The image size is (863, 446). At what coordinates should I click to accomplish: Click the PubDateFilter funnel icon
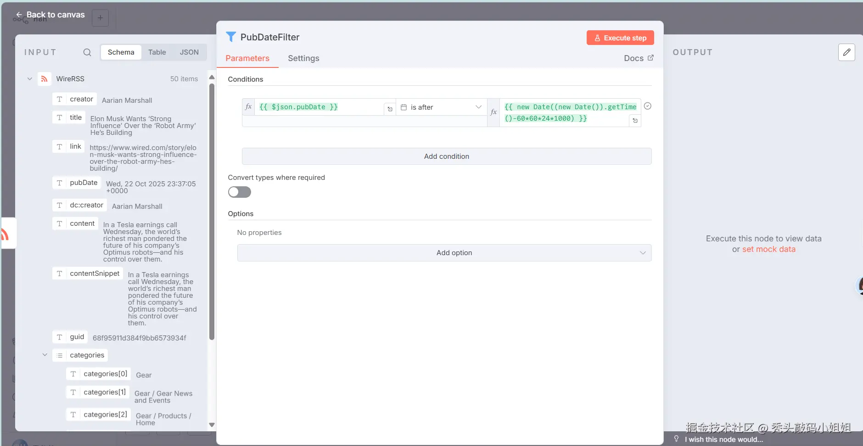pyautogui.click(x=231, y=37)
